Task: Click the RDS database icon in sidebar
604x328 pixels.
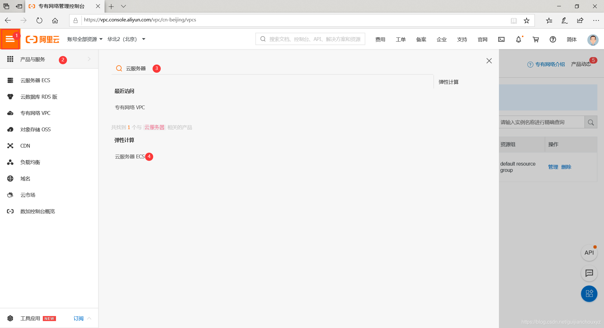Action: 10,97
